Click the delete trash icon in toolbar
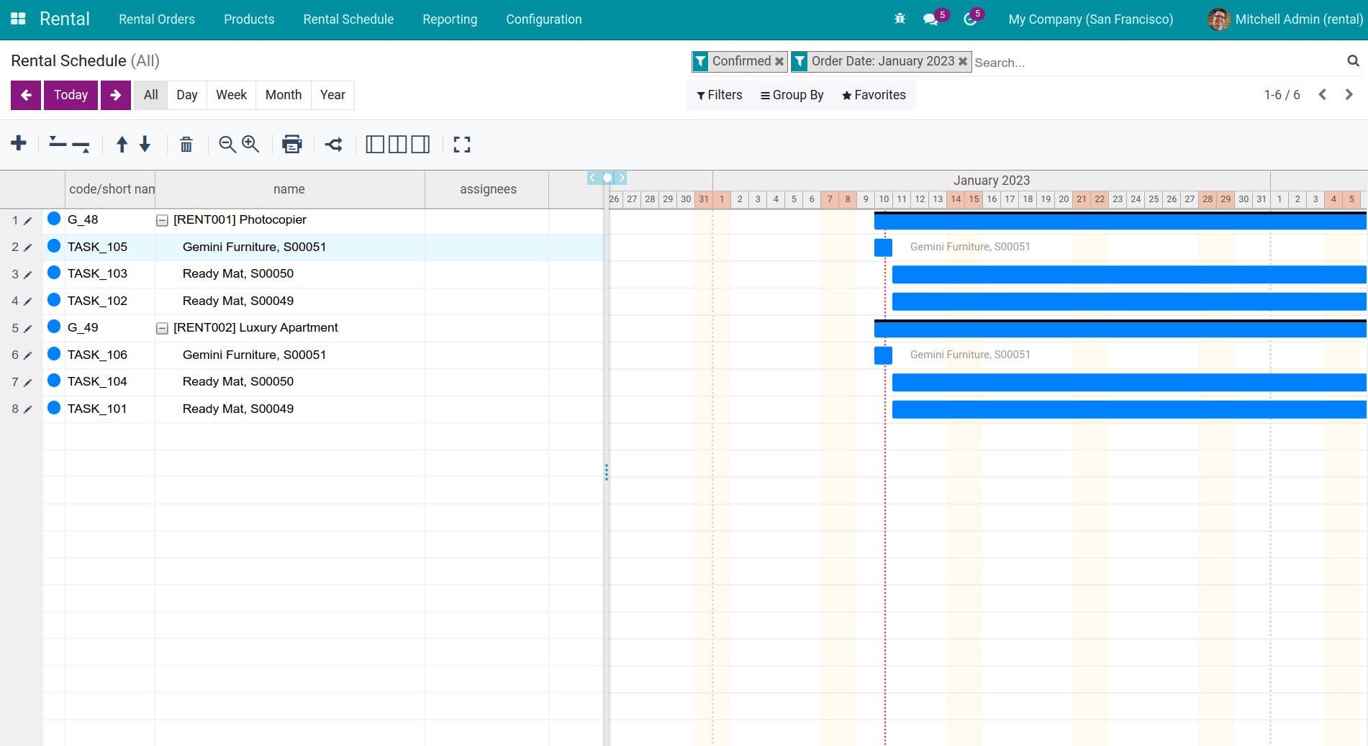Screen dimensions: 1368x746 pyautogui.click(x=186, y=145)
